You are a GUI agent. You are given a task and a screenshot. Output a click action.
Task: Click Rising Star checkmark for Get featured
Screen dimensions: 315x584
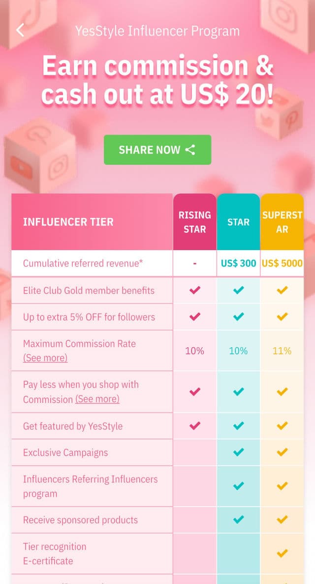click(x=195, y=426)
